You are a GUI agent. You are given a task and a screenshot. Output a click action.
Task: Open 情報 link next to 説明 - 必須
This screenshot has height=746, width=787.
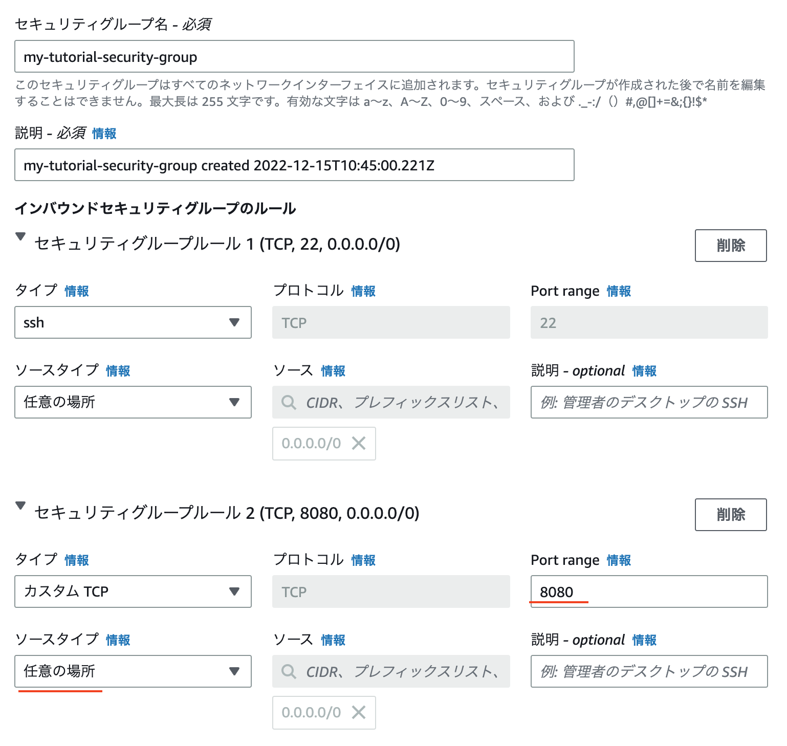(x=104, y=134)
